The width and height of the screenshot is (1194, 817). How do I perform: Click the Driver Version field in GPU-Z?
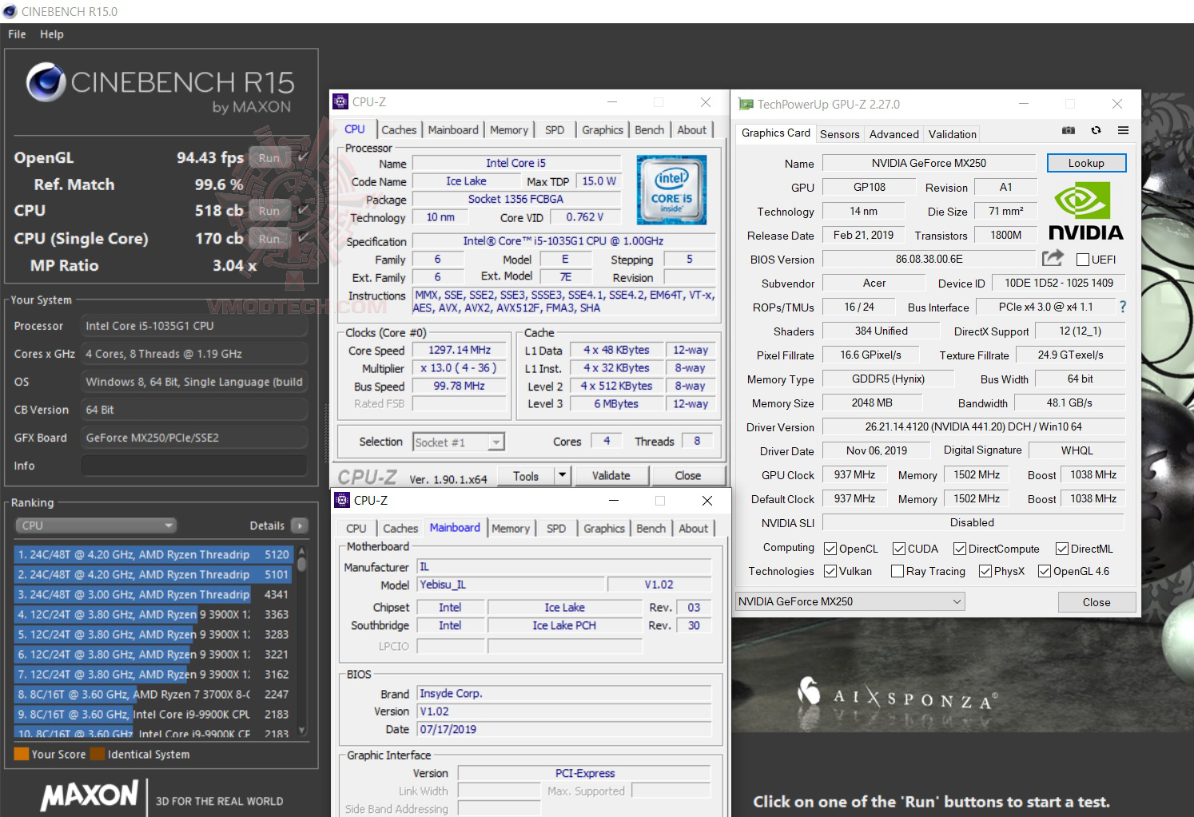pos(973,426)
